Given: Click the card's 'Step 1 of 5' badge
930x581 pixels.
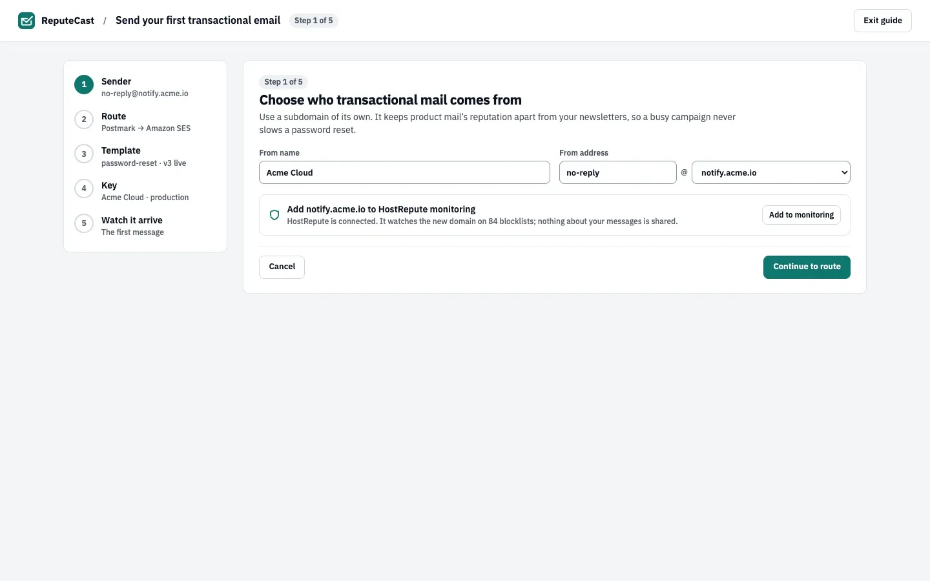Looking at the screenshot, I should [284, 82].
